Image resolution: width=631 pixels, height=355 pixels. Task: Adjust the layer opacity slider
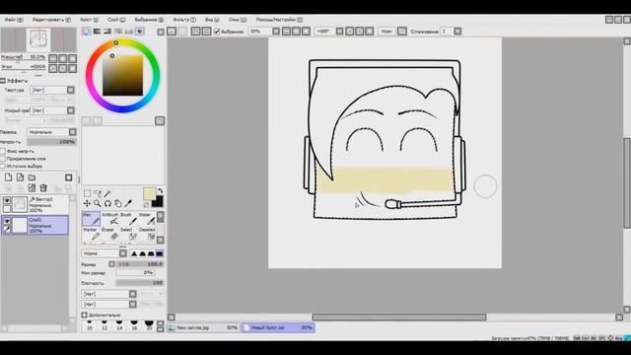tap(51, 142)
